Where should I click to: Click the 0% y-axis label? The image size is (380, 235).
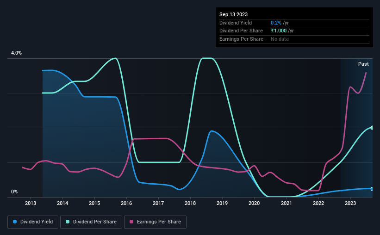pos(14,192)
